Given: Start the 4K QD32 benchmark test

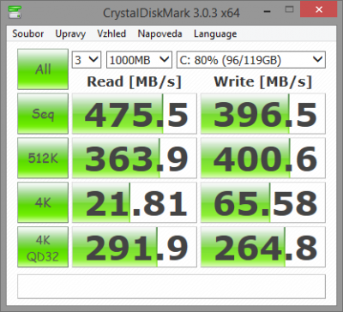Looking at the screenshot, I should tap(43, 247).
